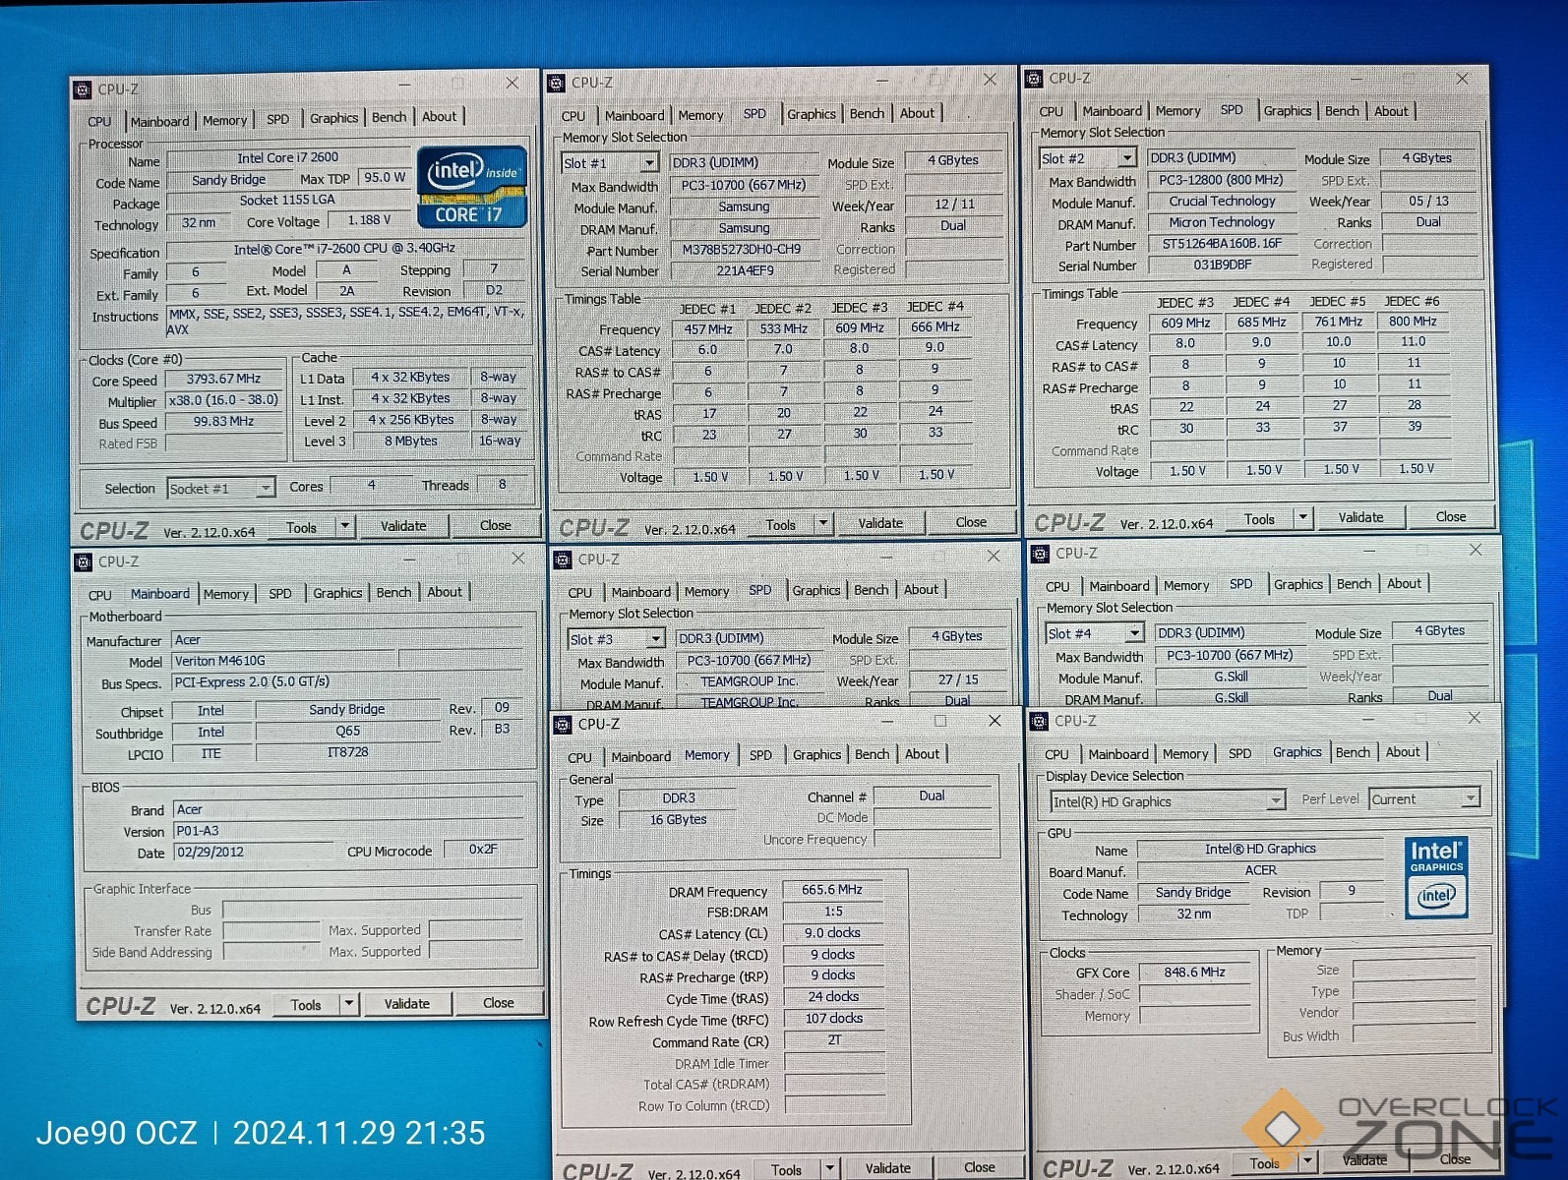Select CPU tab in the Slot #1 SPD window
1568x1180 pixels.
[x=573, y=116]
